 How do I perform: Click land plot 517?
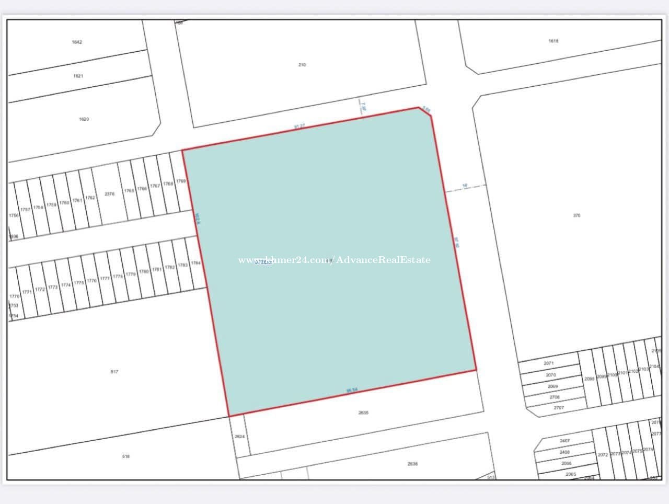(114, 372)
